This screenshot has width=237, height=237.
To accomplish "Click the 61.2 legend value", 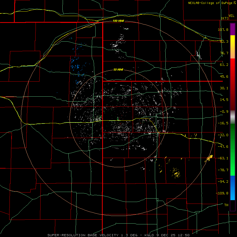I will click(x=224, y=65).
